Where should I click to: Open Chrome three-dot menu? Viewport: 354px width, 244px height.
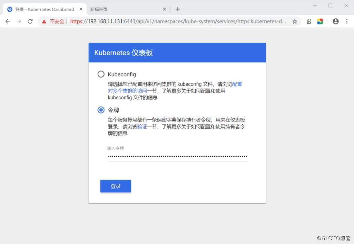click(x=347, y=21)
